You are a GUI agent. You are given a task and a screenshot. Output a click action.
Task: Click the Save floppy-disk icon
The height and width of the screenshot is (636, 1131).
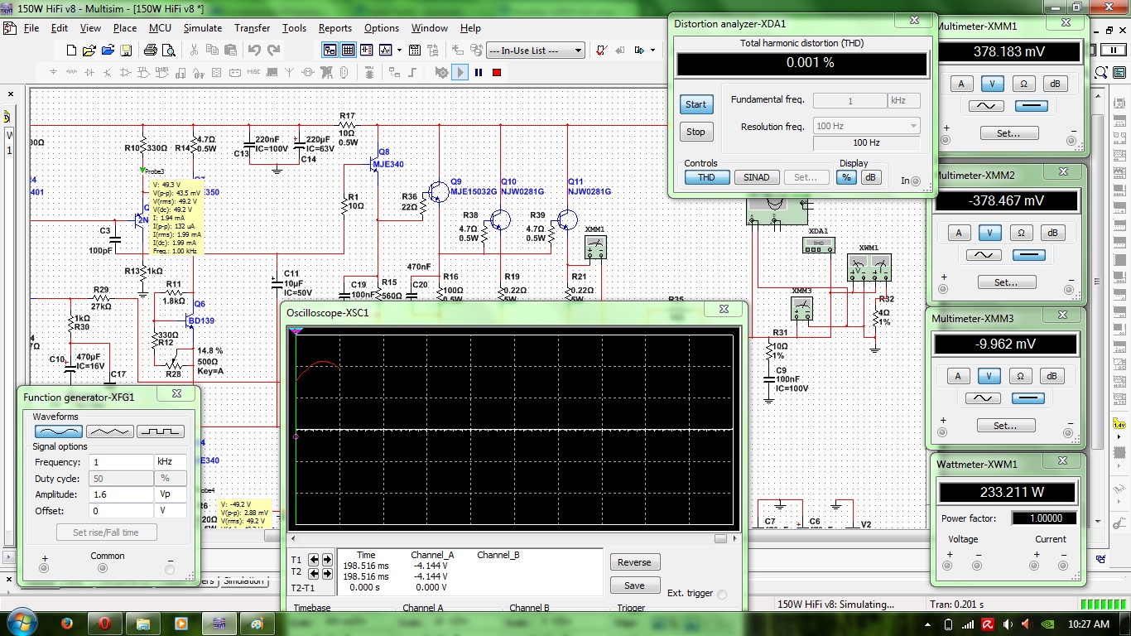click(126, 51)
